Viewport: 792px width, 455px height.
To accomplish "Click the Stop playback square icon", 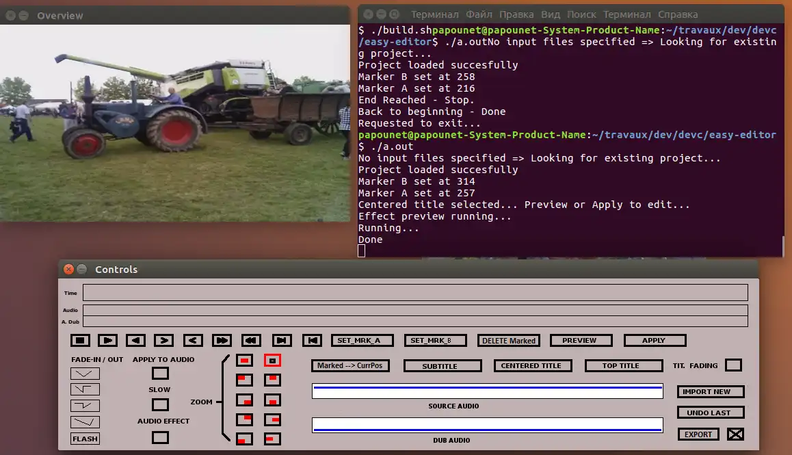I will point(80,340).
